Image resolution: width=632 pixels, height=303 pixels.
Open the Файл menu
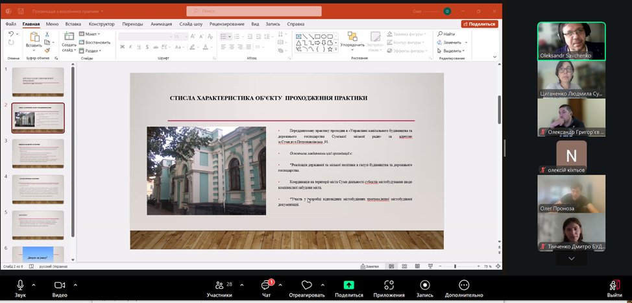pyautogui.click(x=11, y=24)
